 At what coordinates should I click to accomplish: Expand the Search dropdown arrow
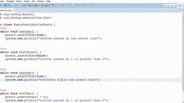(63, 5)
